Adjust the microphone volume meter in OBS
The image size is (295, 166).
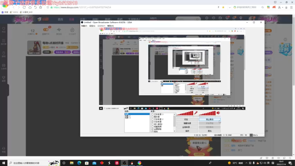point(185,113)
